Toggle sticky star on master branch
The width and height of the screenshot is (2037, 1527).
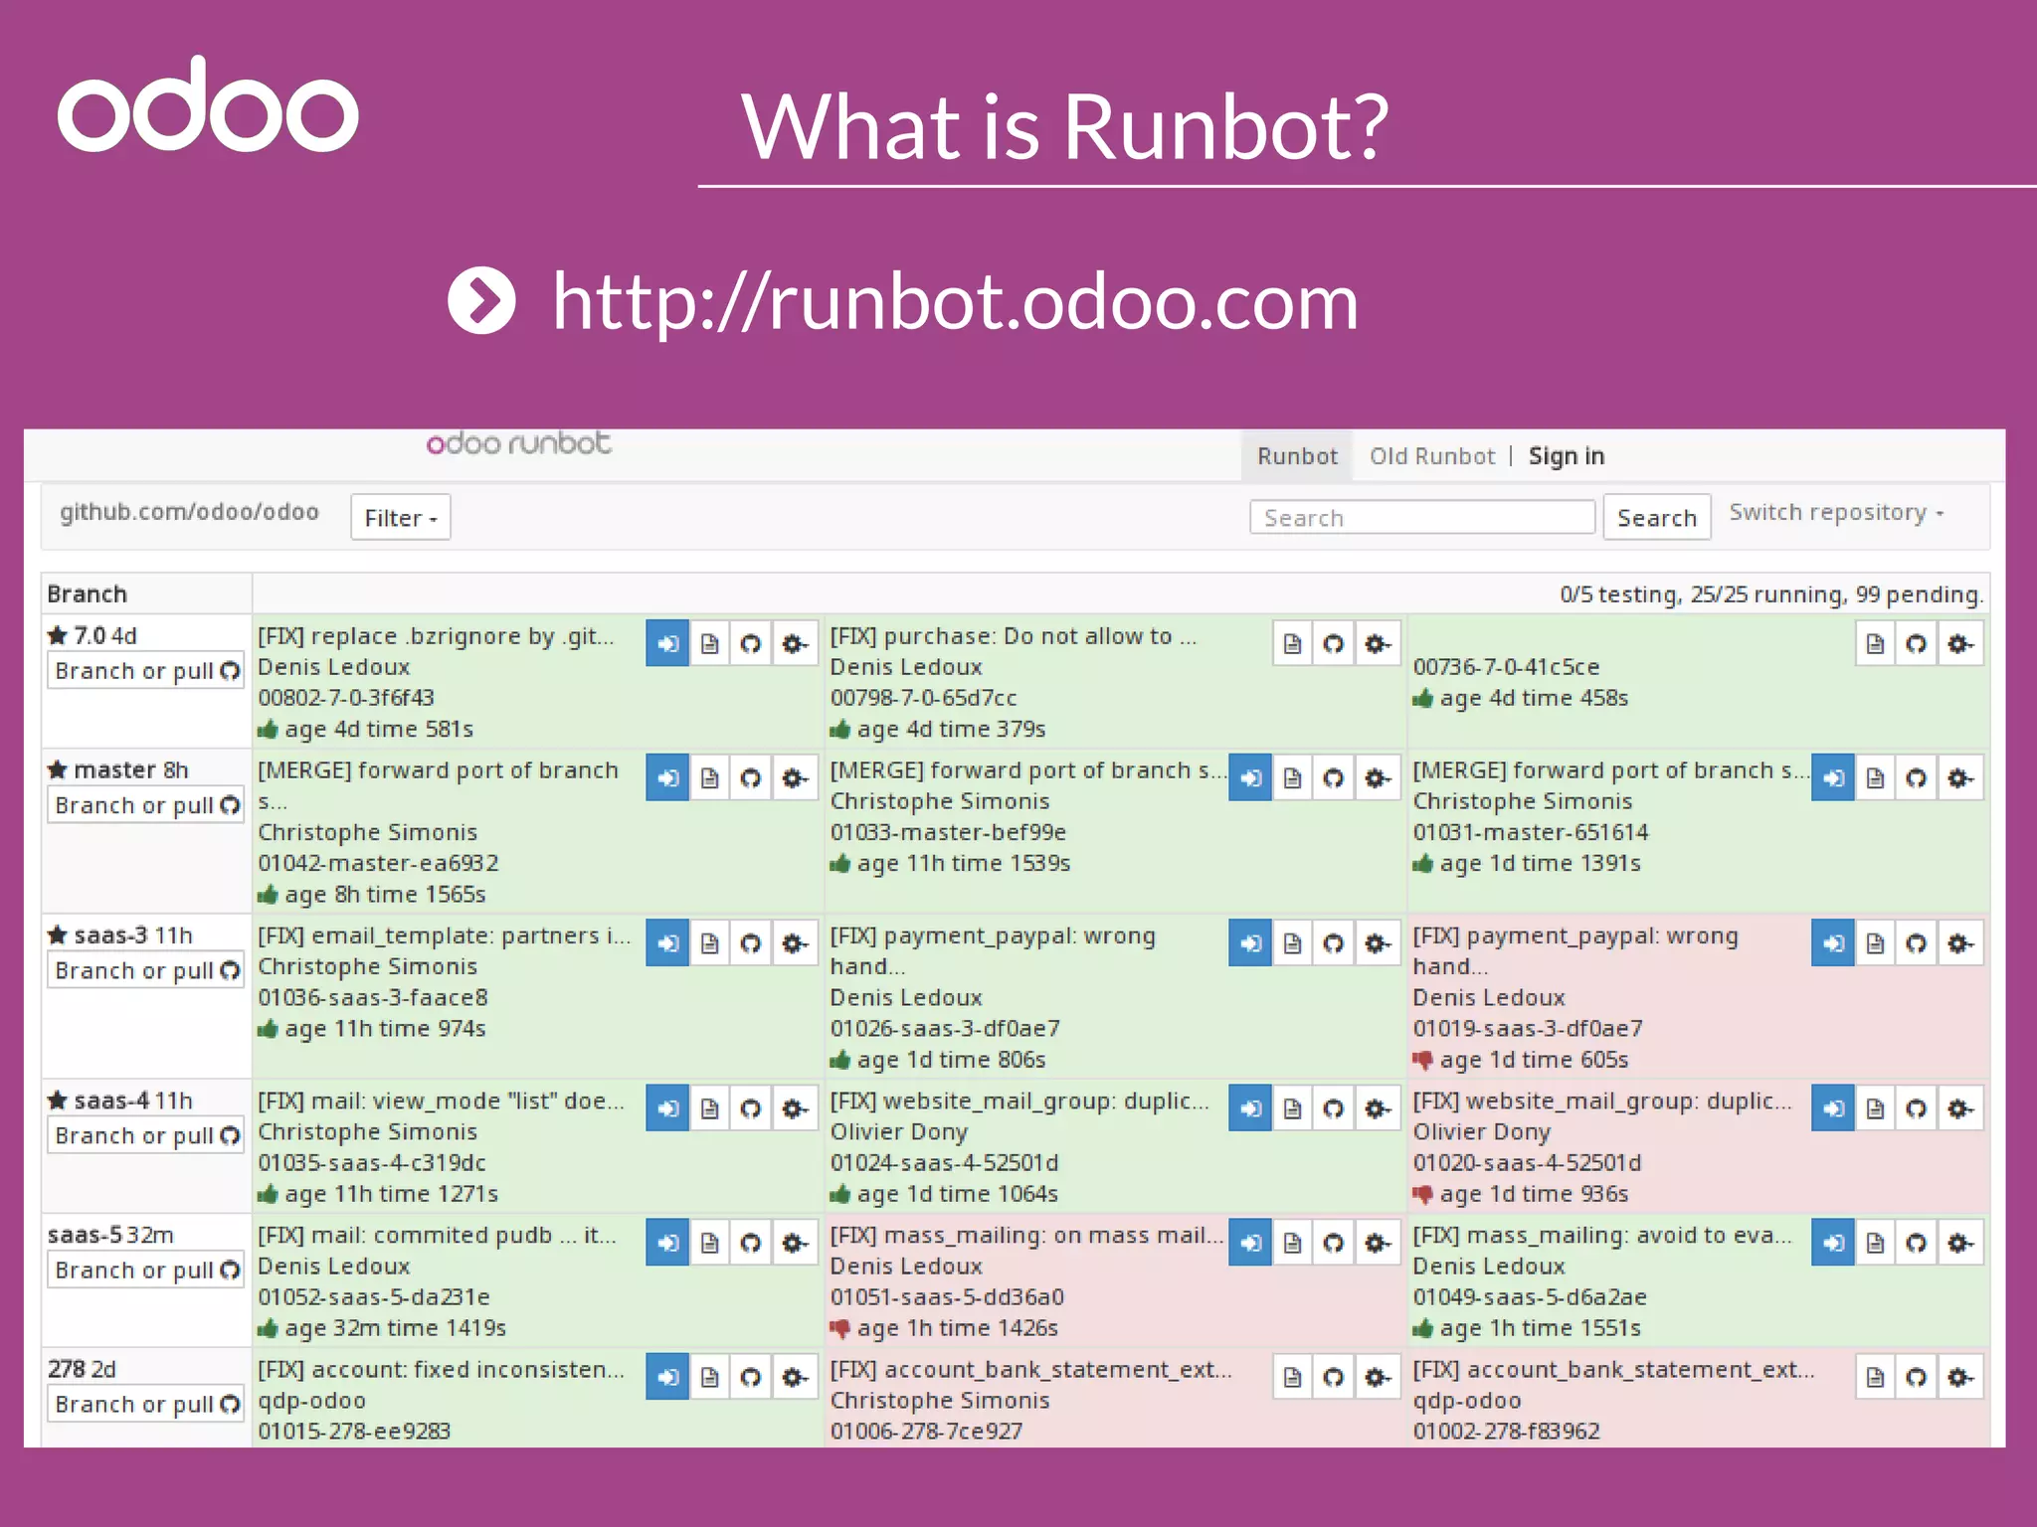pos(58,769)
